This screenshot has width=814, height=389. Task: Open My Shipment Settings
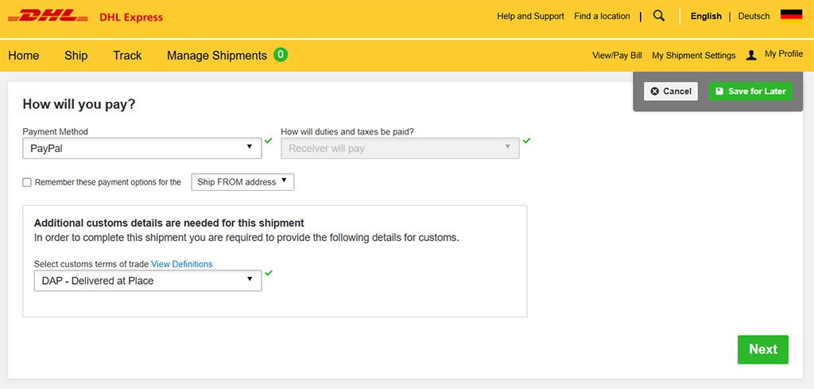[x=693, y=56]
